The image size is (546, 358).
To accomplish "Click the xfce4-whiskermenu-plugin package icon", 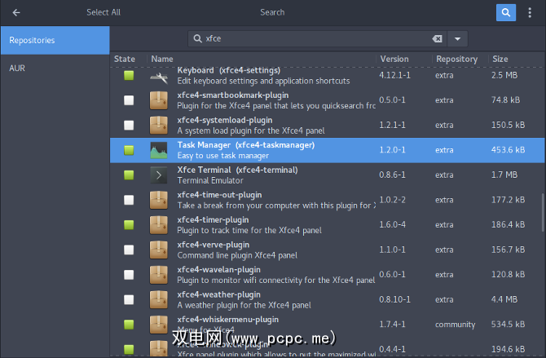I will tap(159, 325).
